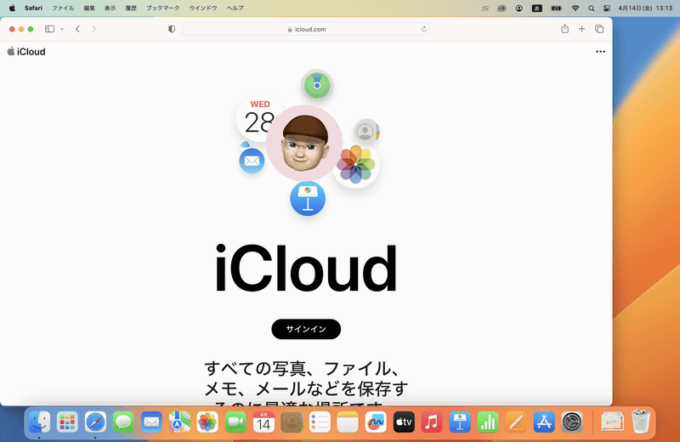Open the ブックマーク menu
Viewport: 680px width, 442px height.
pyautogui.click(x=162, y=8)
